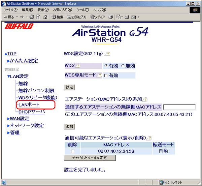The width and height of the screenshot is (202, 186).
Task: Click help icon beside 通信可能なエアステーション heading
Action: pyautogui.click(x=149, y=138)
